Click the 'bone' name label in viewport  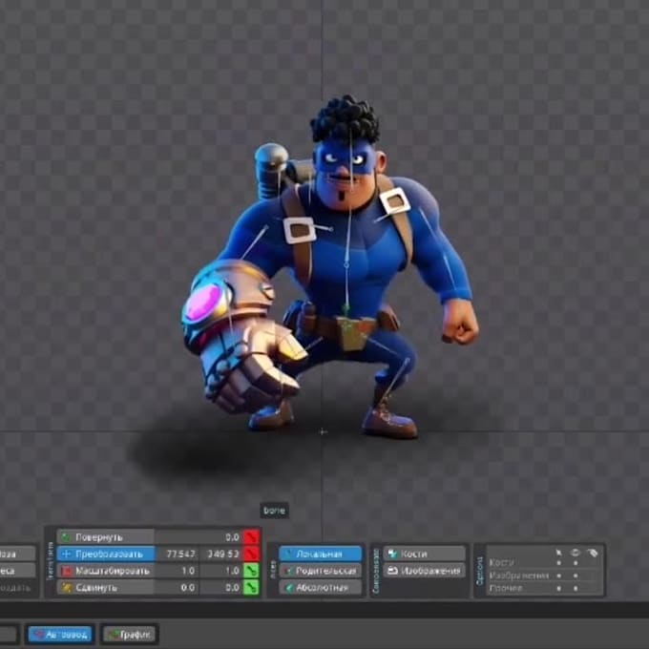[275, 511]
